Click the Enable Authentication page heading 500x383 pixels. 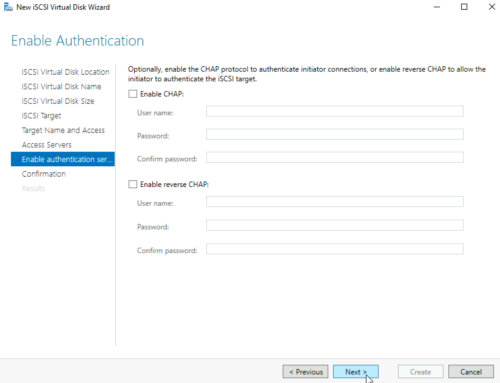[77, 41]
